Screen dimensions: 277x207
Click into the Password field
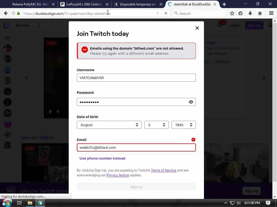click(136, 102)
